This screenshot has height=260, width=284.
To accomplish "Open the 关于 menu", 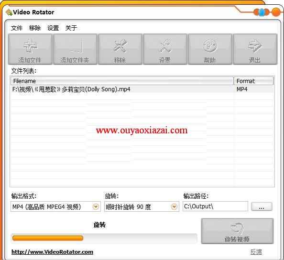I will point(71,28).
